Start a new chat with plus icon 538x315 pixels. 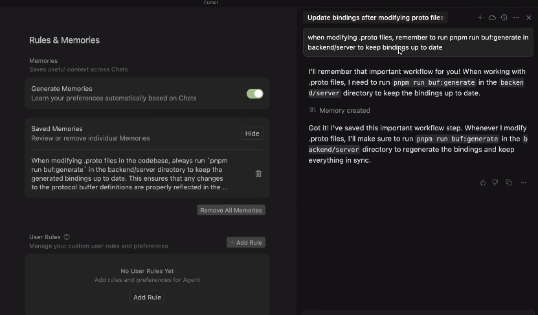click(480, 17)
